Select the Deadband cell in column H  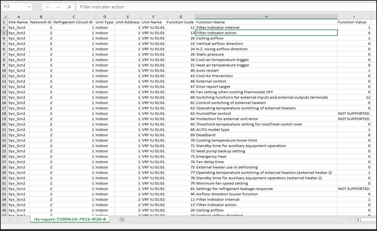coord(206,135)
